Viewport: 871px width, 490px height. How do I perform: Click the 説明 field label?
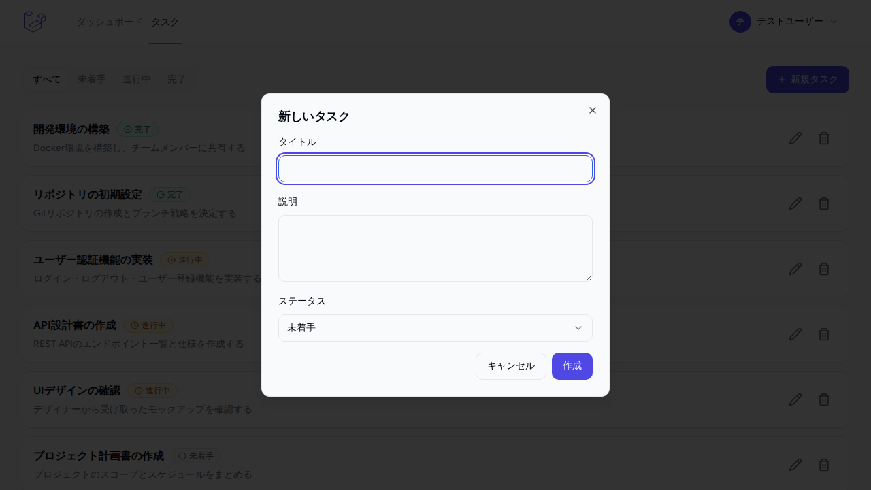click(x=288, y=201)
